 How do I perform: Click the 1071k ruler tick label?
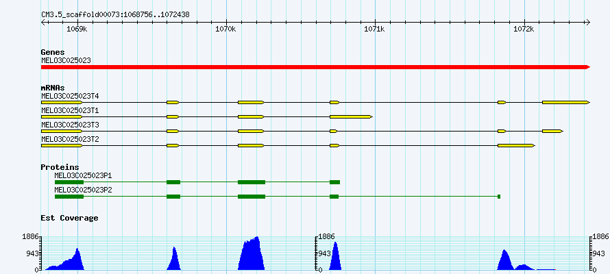(375, 29)
